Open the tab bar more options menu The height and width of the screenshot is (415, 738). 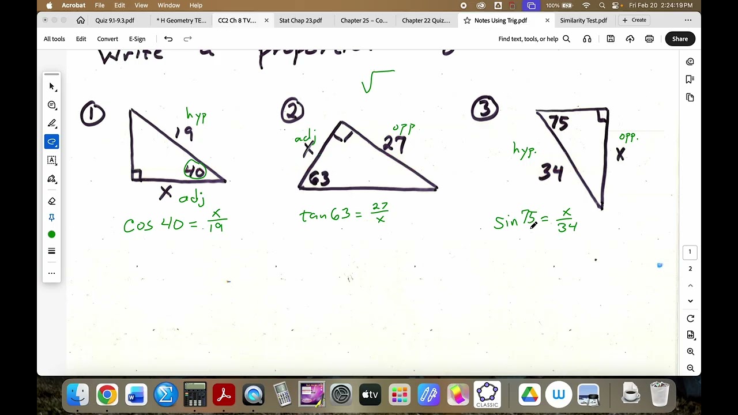click(688, 20)
